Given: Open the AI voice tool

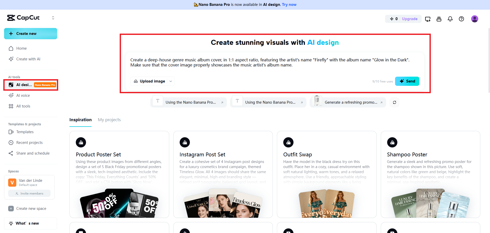Looking at the screenshot, I should [x=23, y=95].
